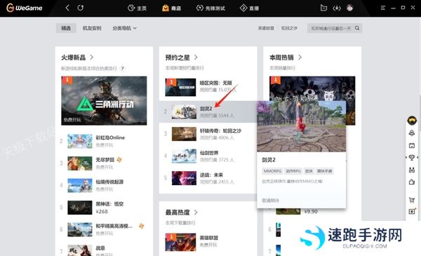Switch to 先锋测试 tab
This screenshot has width=421, height=256.
coord(210,8)
